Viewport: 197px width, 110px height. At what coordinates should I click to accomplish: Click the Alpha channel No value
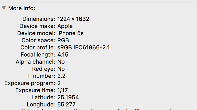click(x=61, y=62)
